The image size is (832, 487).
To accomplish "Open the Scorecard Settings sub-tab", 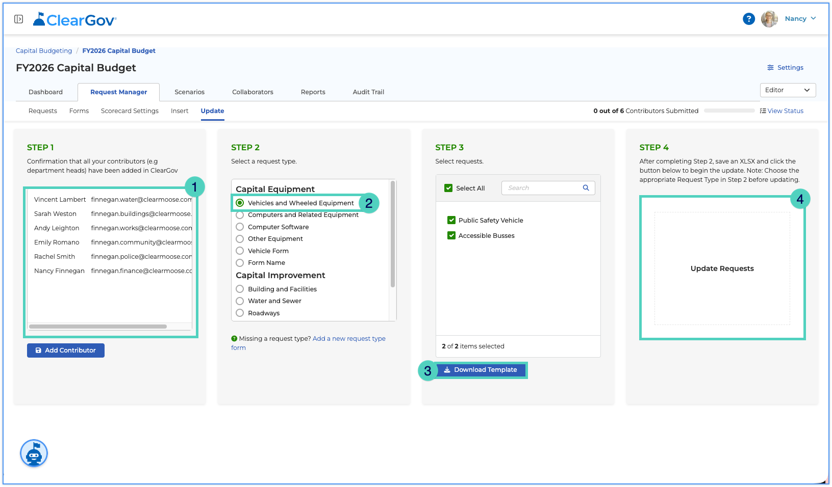I will pos(130,111).
